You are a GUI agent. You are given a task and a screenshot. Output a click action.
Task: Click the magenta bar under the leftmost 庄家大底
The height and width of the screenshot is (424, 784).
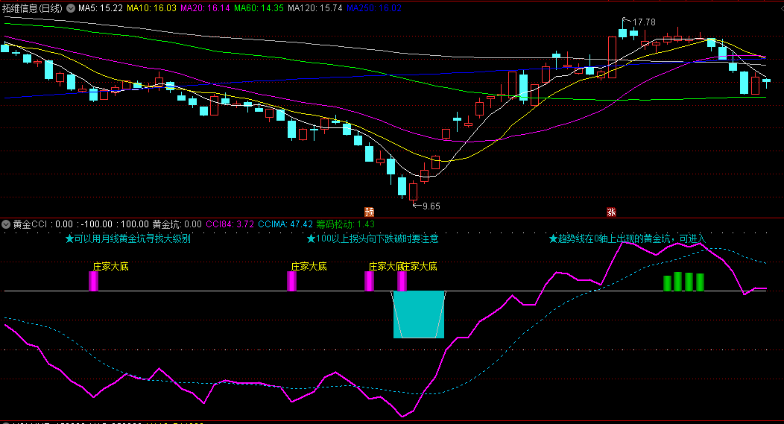93,281
